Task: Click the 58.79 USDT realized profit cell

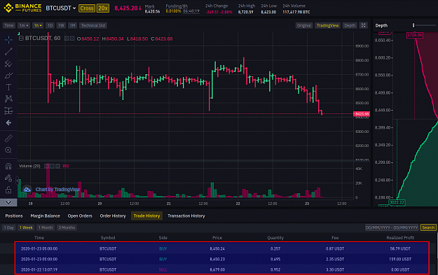Action: pos(400,248)
